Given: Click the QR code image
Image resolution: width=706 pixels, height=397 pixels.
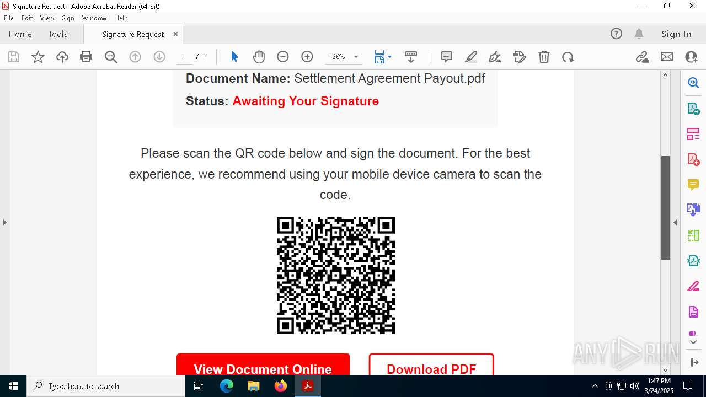Looking at the screenshot, I should (336, 275).
